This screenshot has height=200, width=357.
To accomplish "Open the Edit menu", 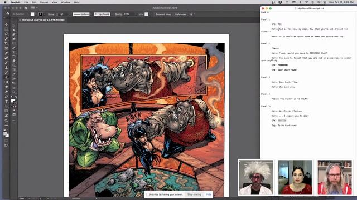I will pos(34,2).
